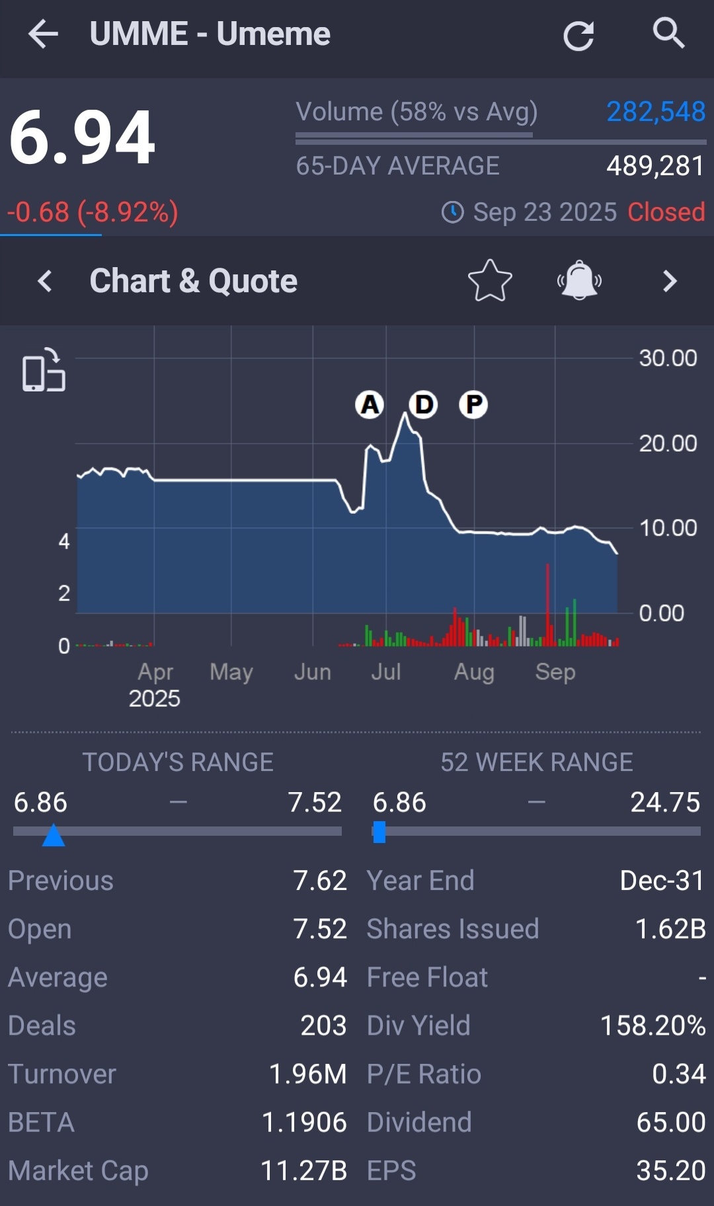Tap the 65-day average value 489,281
Screen dimensions: 714x1206
click(656, 166)
